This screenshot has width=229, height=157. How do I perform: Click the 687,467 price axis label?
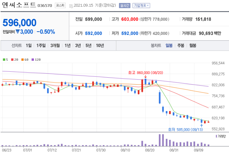click(x=218, y=107)
